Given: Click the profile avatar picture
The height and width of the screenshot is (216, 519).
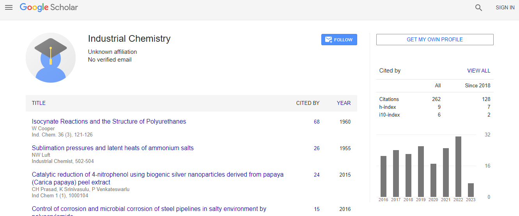Looking at the screenshot, I should (x=51, y=58).
